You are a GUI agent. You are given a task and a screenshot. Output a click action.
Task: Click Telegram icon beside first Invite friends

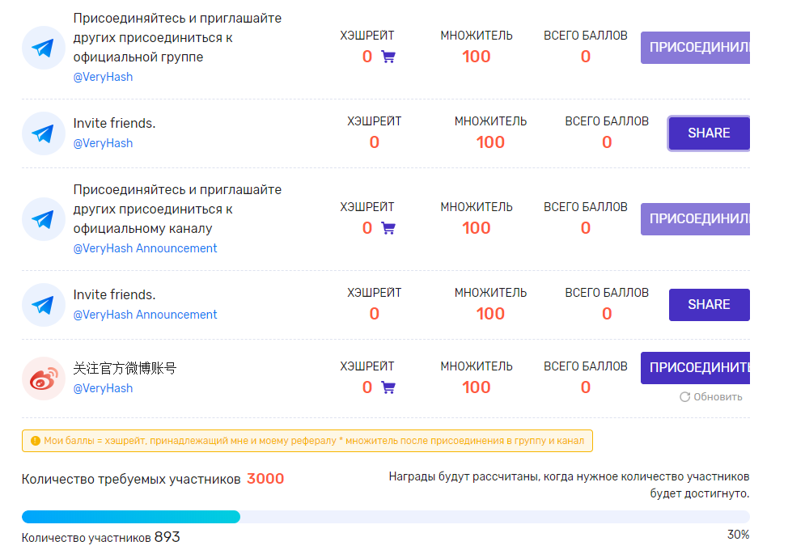tap(44, 133)
